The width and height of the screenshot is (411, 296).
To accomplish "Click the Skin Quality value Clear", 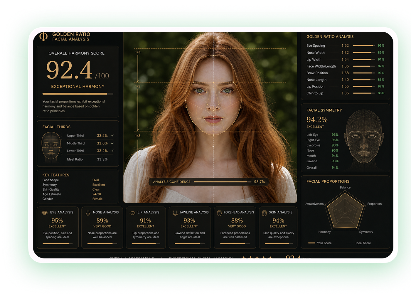I will coord(96,189).
